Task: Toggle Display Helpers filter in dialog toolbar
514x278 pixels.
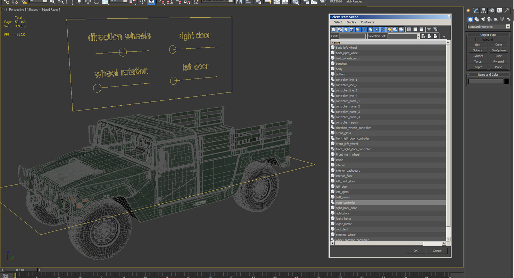Action: click(358, 30)
